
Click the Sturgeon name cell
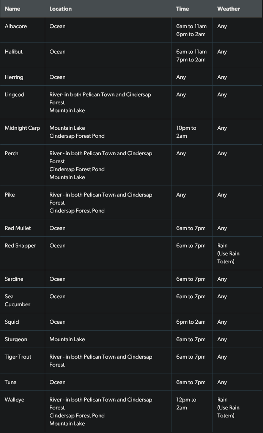click(16, 339)
